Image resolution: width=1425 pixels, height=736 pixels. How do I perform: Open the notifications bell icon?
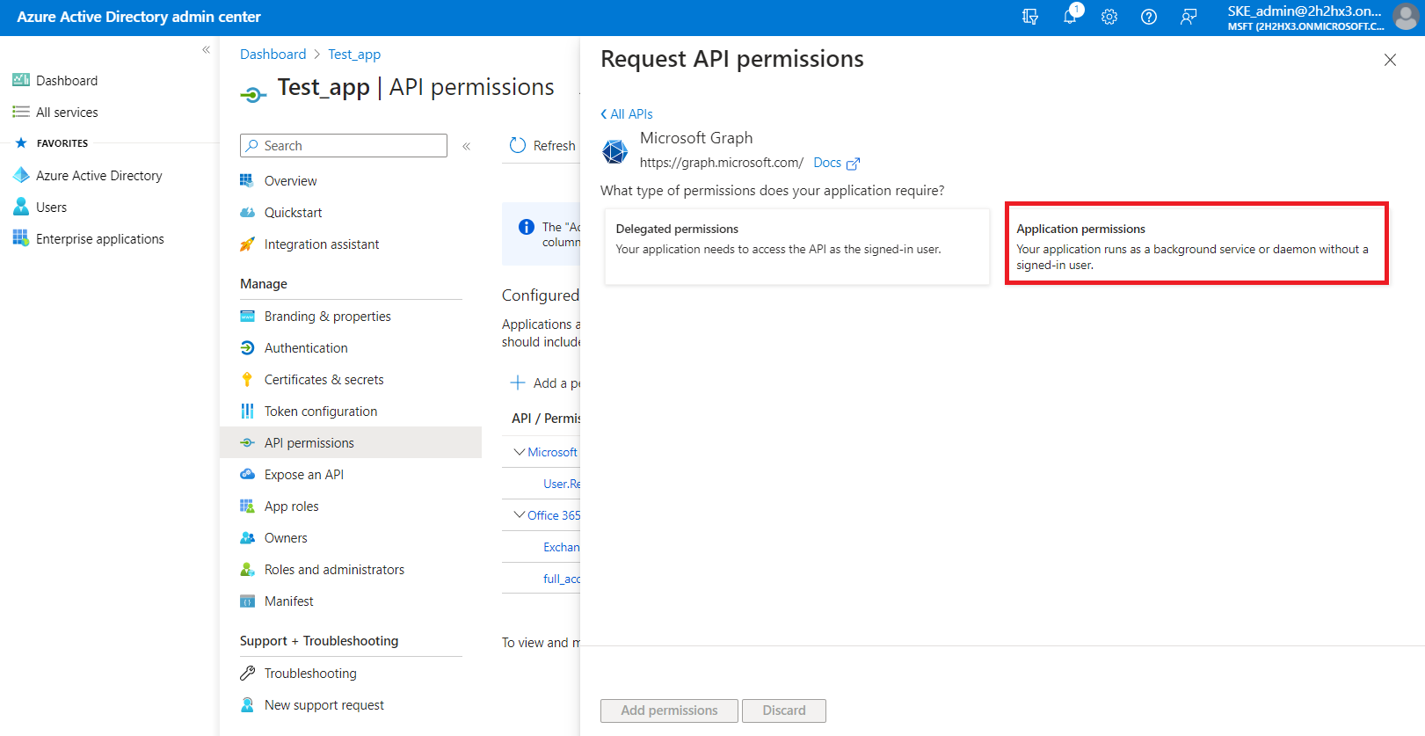(x=1070, y=17)
